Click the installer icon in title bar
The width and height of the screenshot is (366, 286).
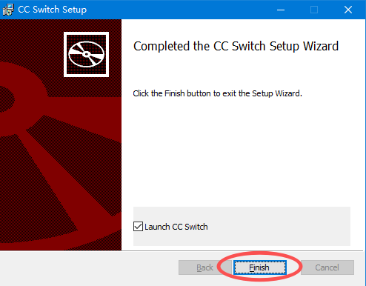8,10
